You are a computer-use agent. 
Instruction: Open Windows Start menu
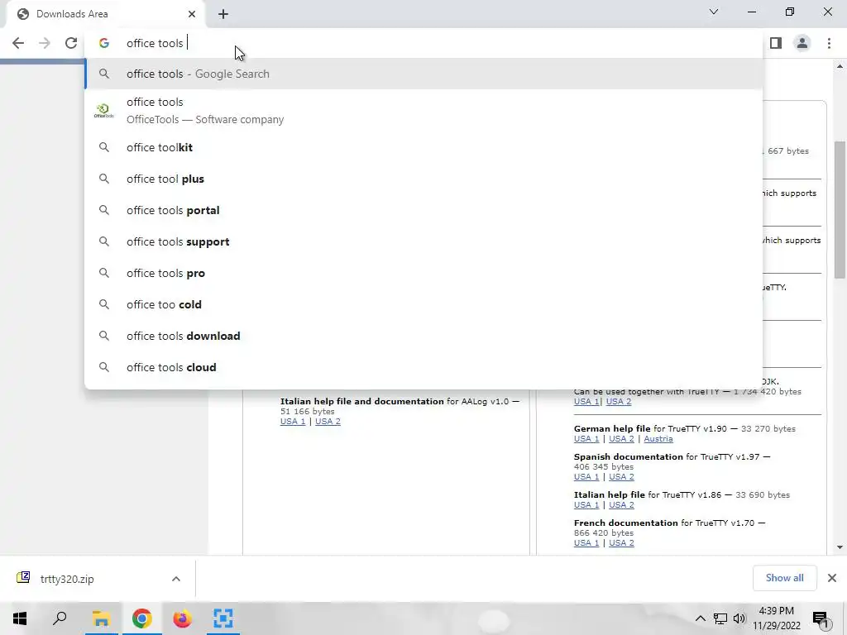point(20,618)
